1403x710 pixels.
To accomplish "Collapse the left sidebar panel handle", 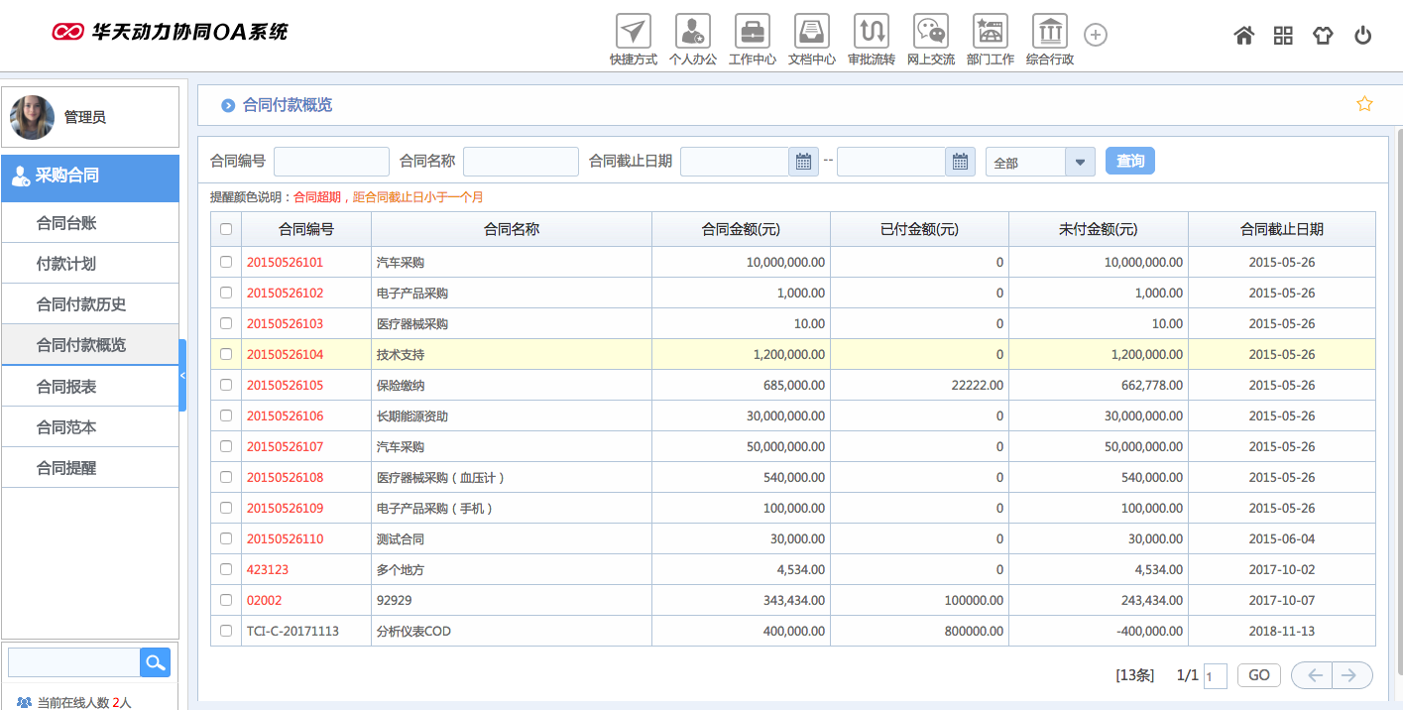I will (182, 376).
